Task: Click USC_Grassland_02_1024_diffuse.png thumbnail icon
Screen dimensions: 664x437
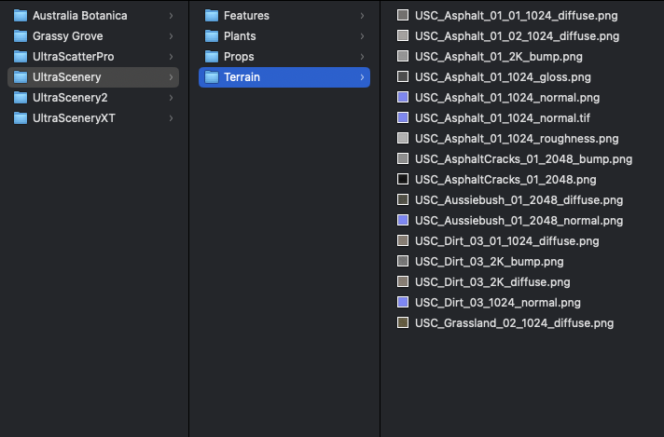Action: point(403,323)
